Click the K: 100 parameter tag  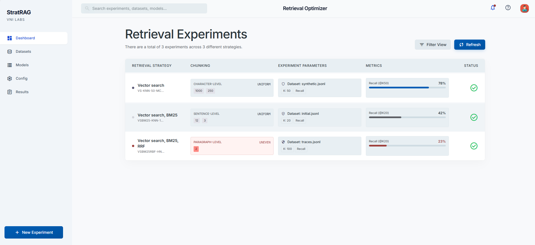(287, 149)
